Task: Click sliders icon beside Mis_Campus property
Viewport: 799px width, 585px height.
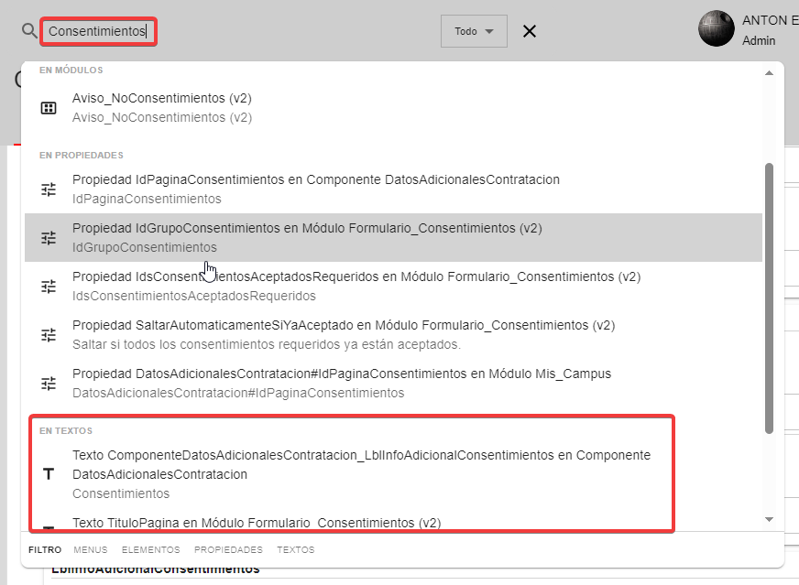Action: pos(49,384)
